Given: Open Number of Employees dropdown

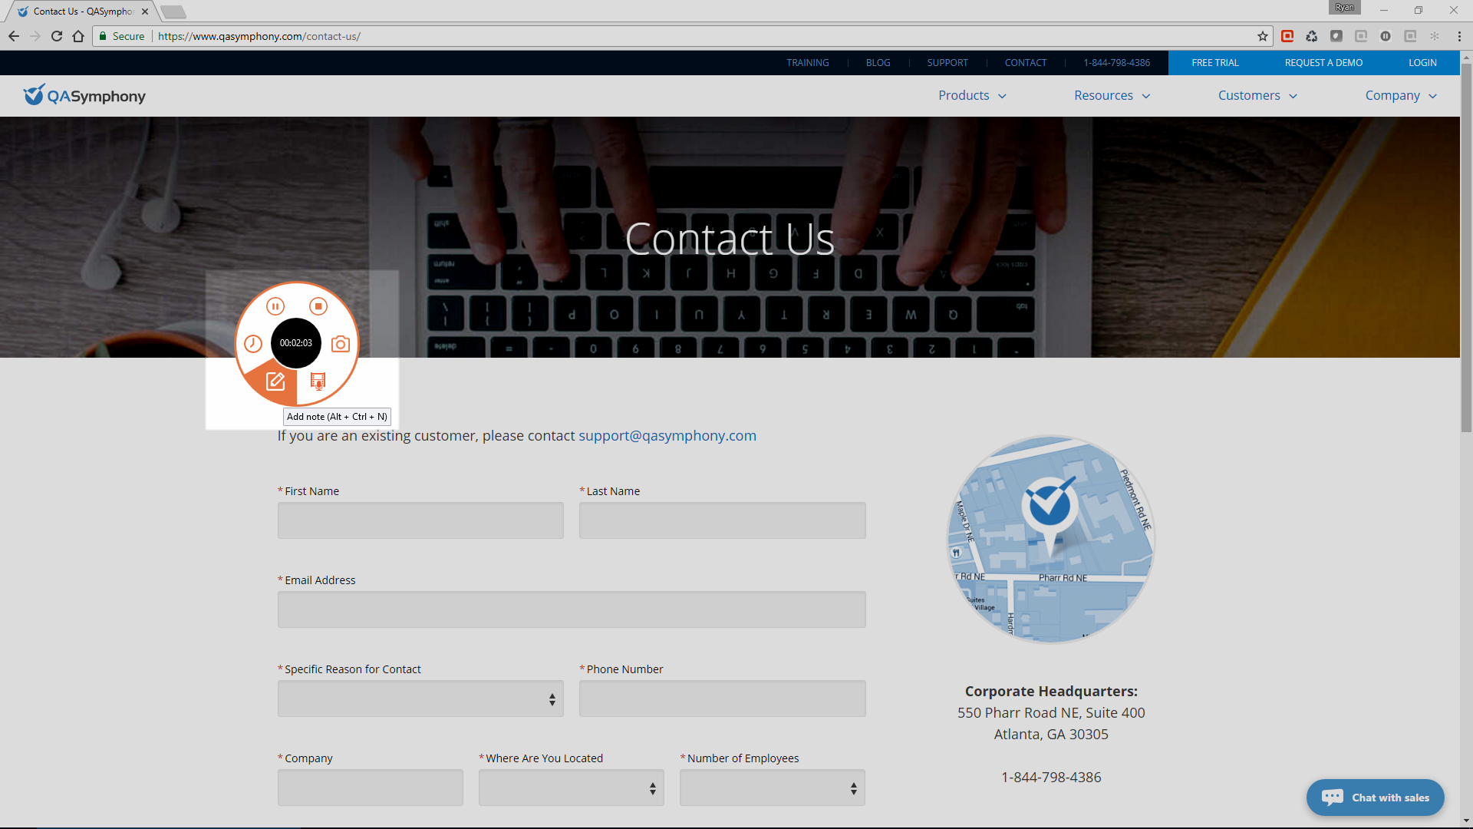Looking at the screenshot, I should tap(772, 788).
